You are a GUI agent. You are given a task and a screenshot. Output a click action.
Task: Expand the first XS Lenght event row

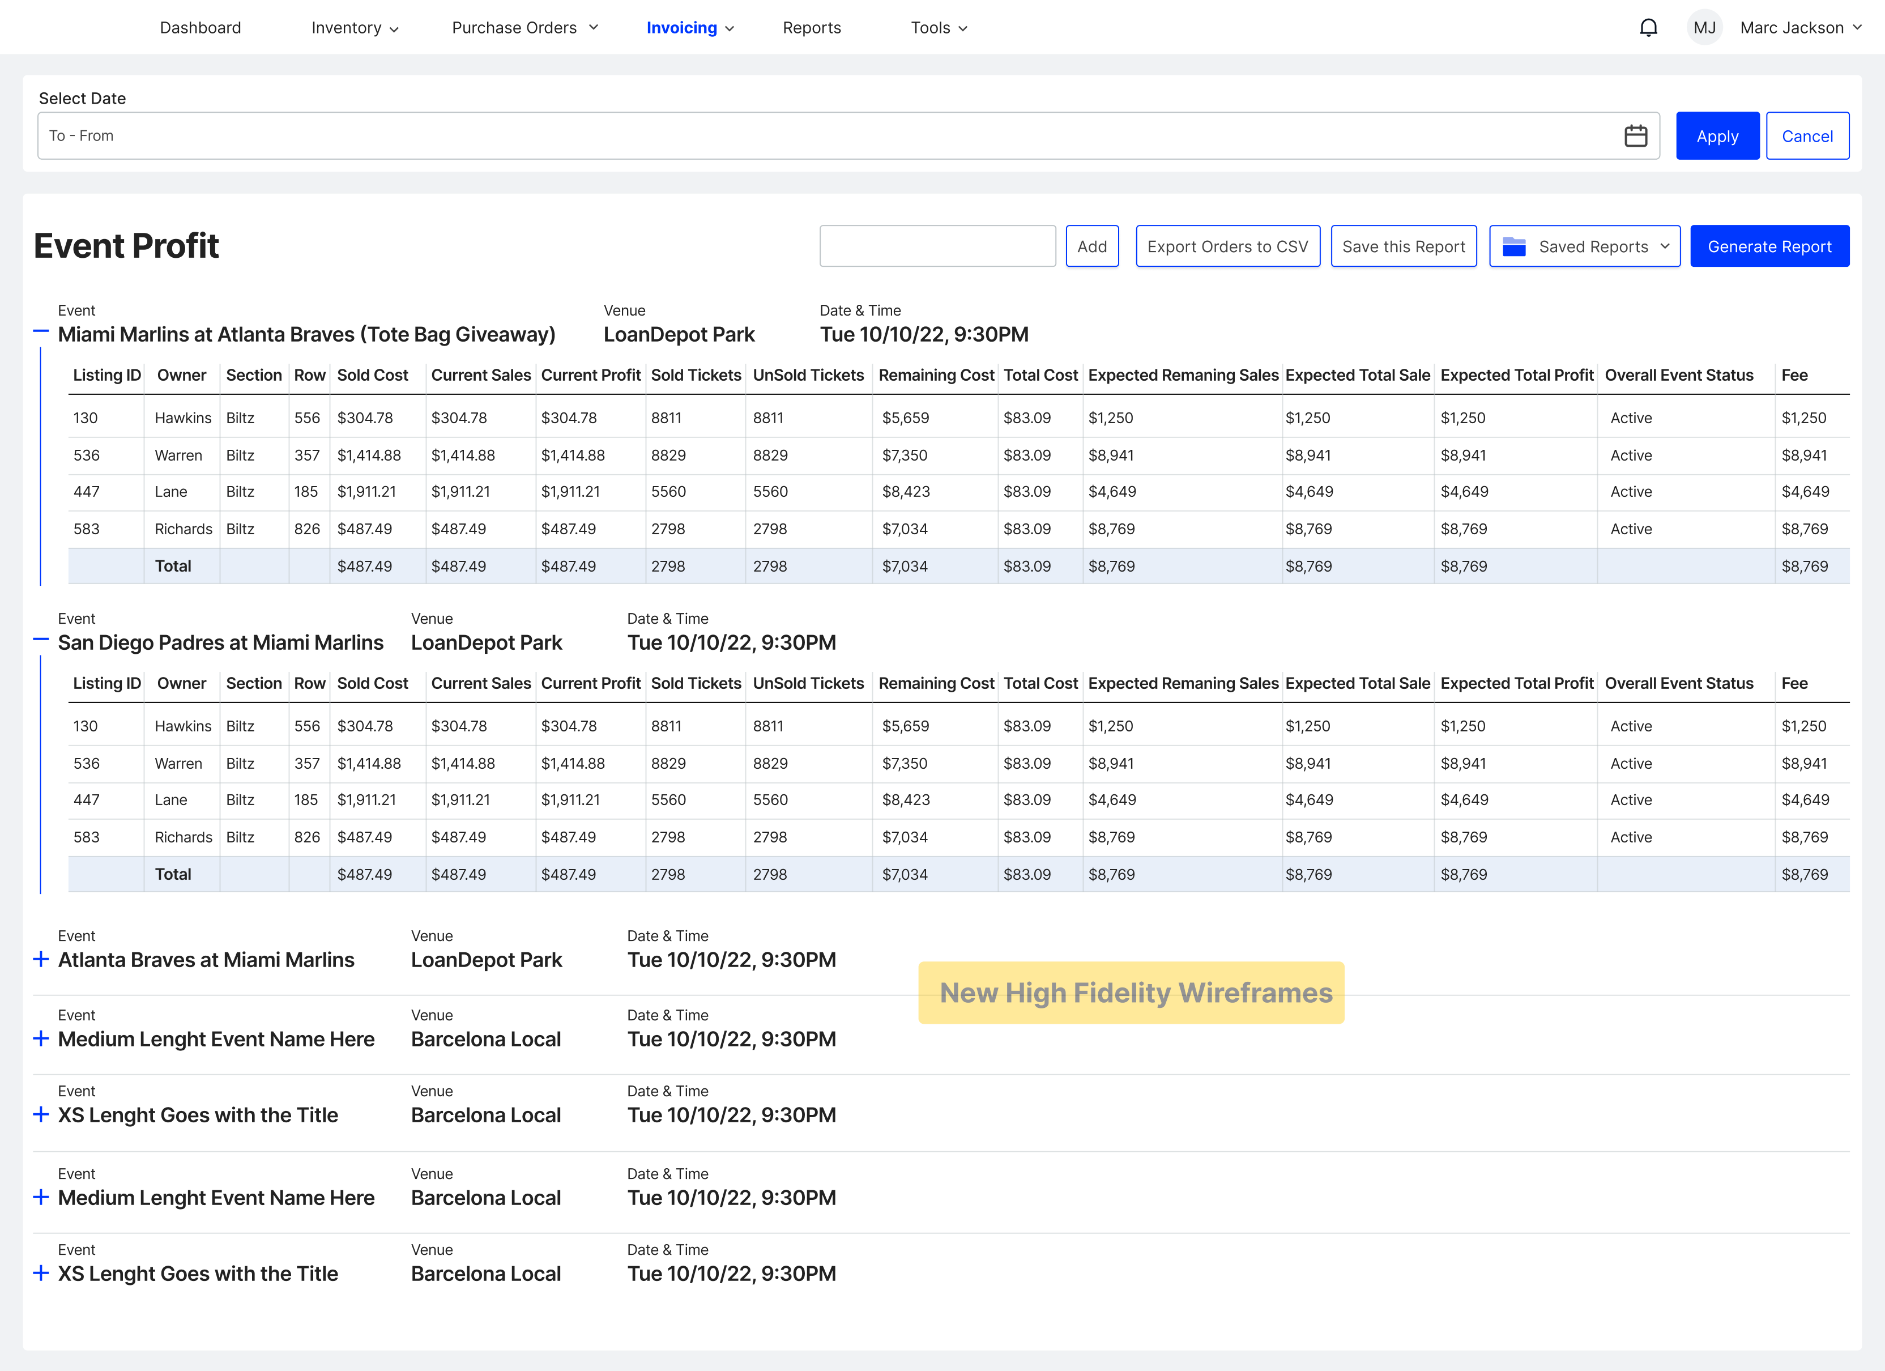(41, 1114)
